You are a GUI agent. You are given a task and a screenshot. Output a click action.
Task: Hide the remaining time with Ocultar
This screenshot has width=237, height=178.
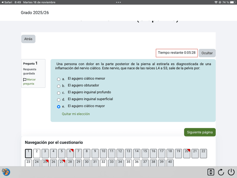point(207,53)
